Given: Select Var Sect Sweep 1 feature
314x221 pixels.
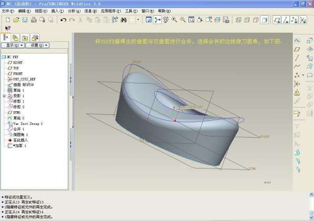Looking at the screenshot, I should [x=25, y=123].
